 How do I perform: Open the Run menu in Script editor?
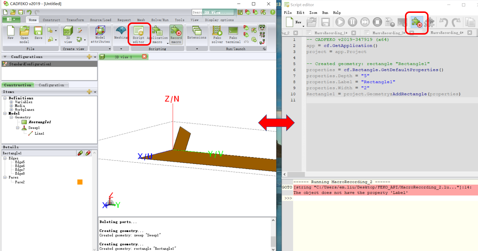tap(325, 13)
